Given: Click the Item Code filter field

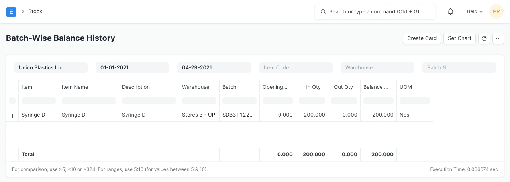Looking at the screenshot, I should coord(295,67).
